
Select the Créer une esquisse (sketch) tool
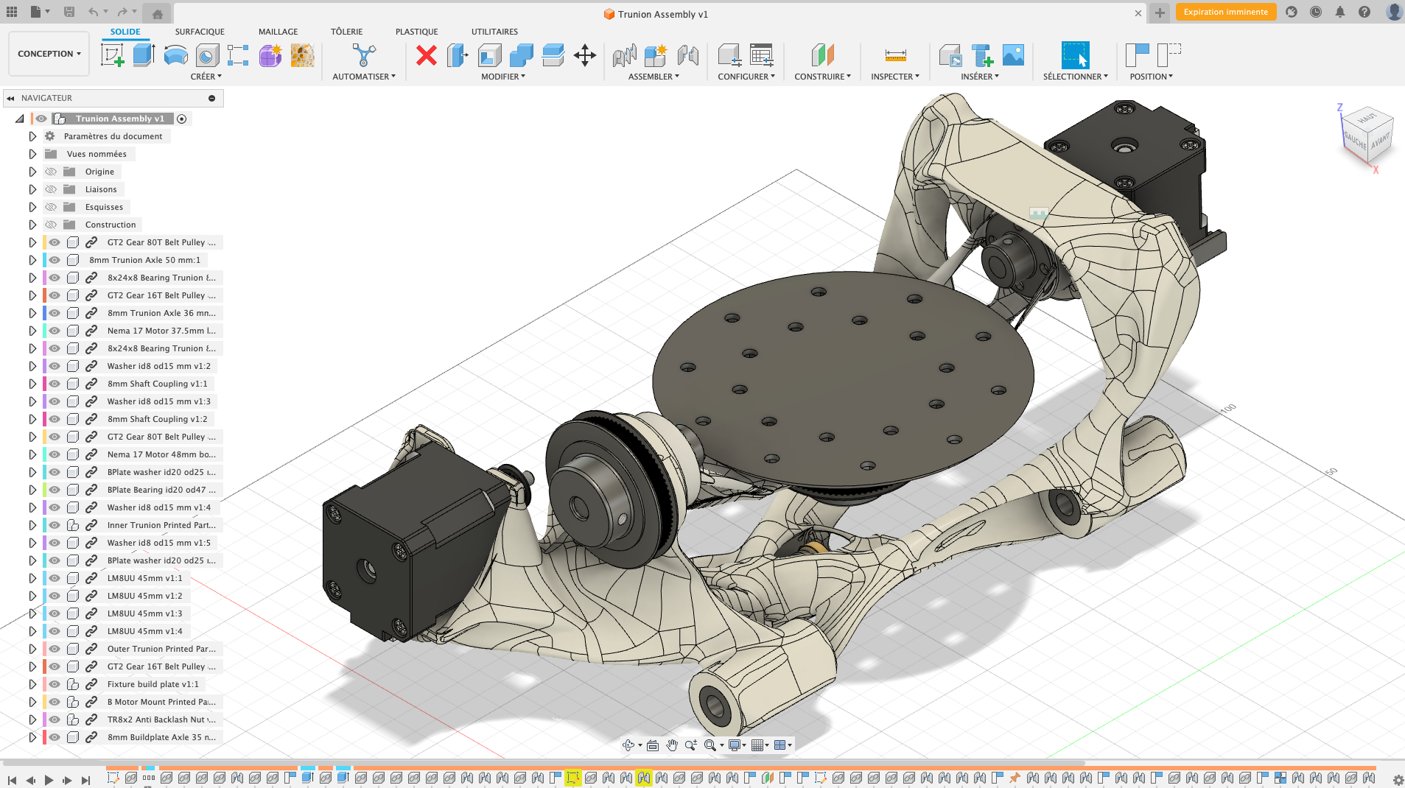click(113, 55)
